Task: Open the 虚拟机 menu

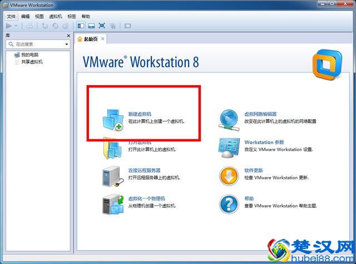Action: click(56, 16)
